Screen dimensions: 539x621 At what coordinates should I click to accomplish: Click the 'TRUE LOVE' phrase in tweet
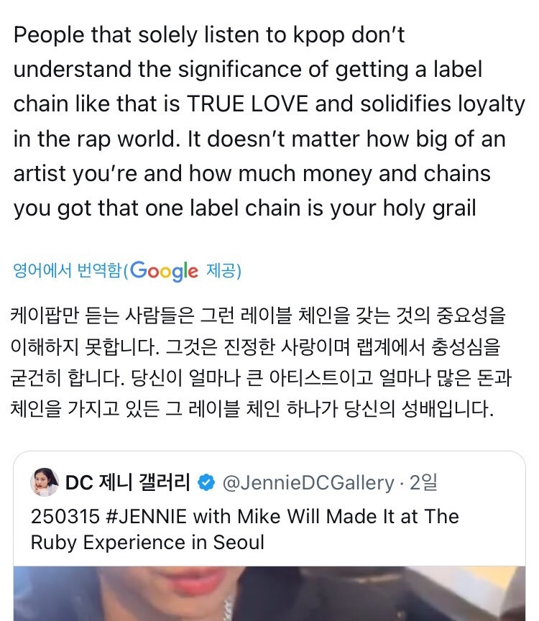coord(248,104)
